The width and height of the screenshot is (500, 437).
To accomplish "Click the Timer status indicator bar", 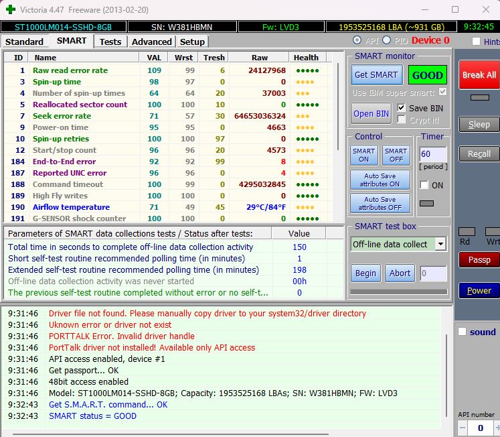I will [426, 203].
